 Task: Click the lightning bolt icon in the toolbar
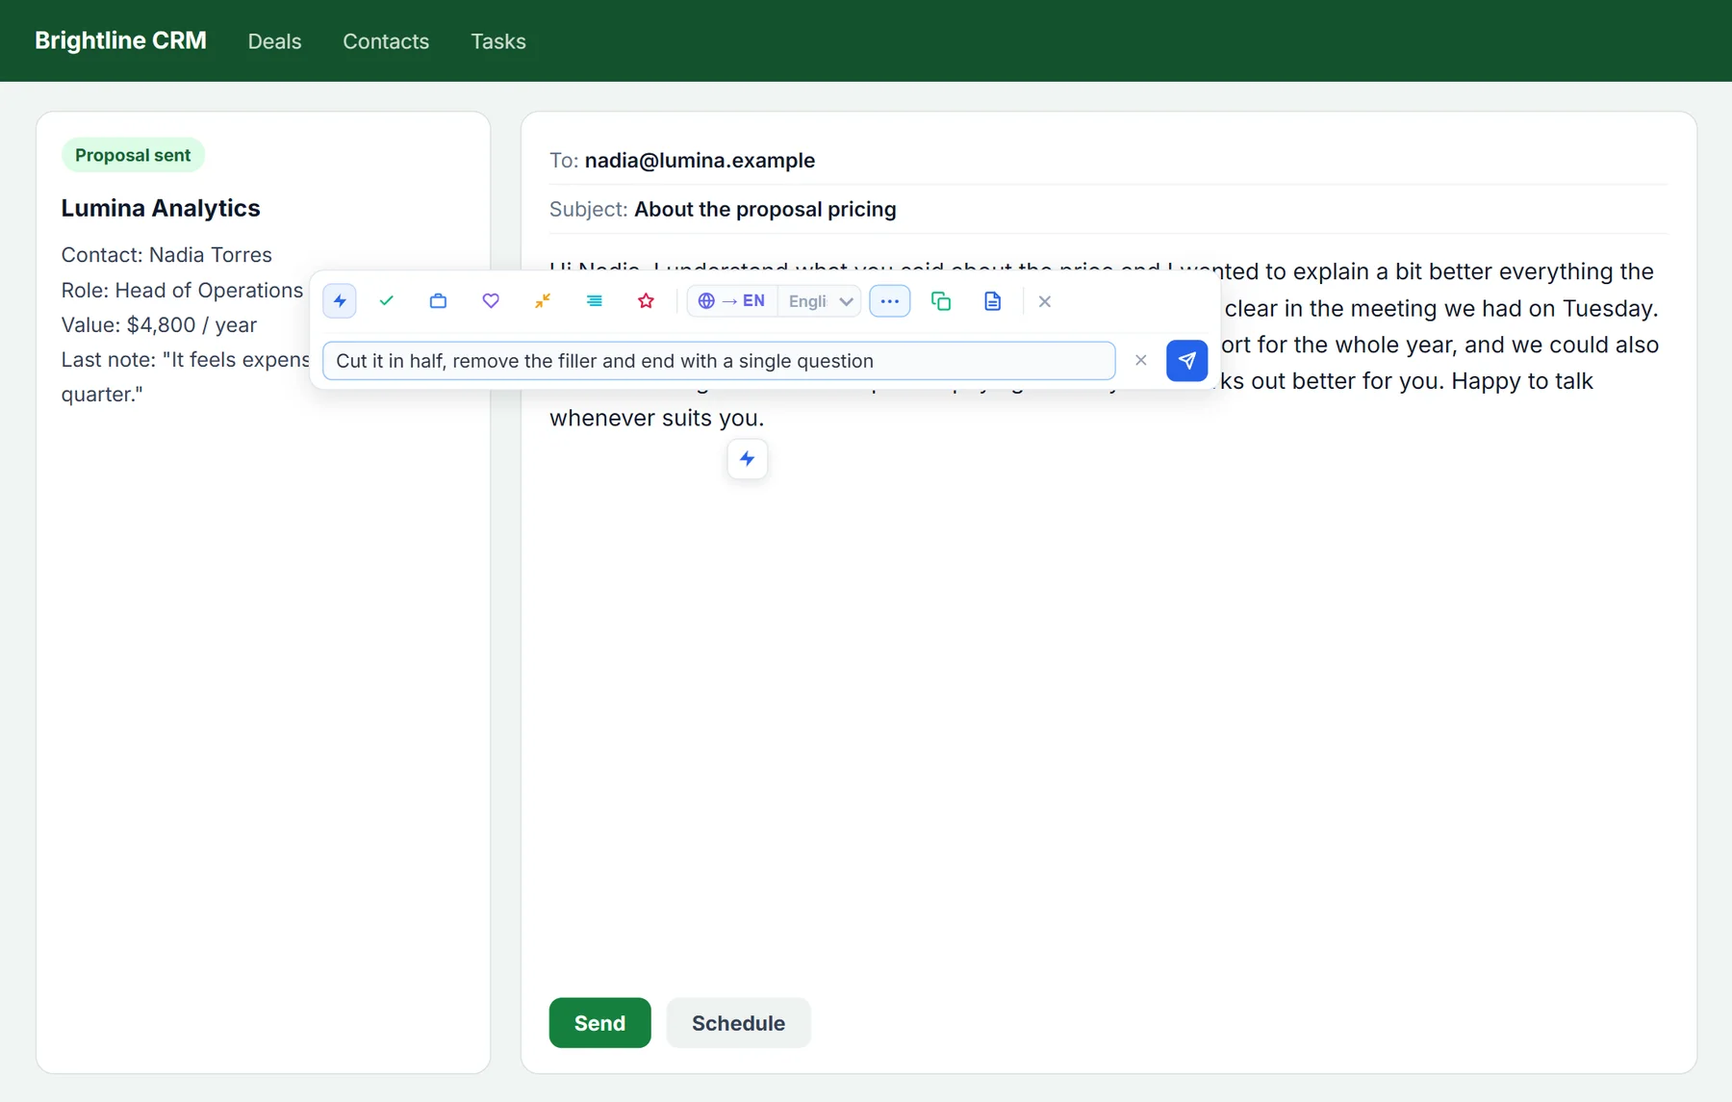[x=340, y=301]
